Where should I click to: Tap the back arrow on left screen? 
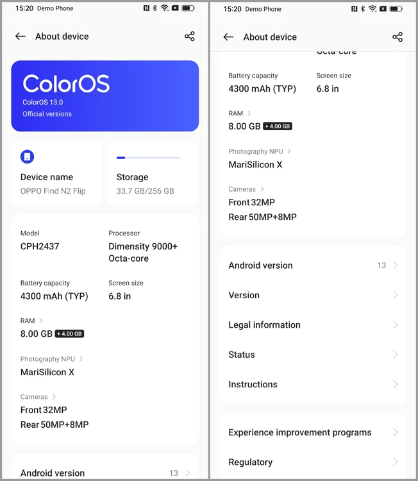[x=21, y=36]
